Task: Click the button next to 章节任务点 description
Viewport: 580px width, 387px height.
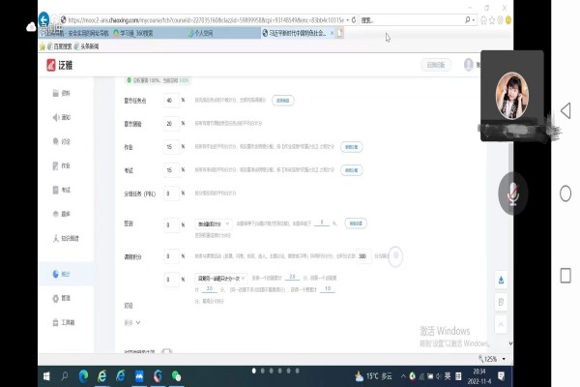Action: point(283,100)
